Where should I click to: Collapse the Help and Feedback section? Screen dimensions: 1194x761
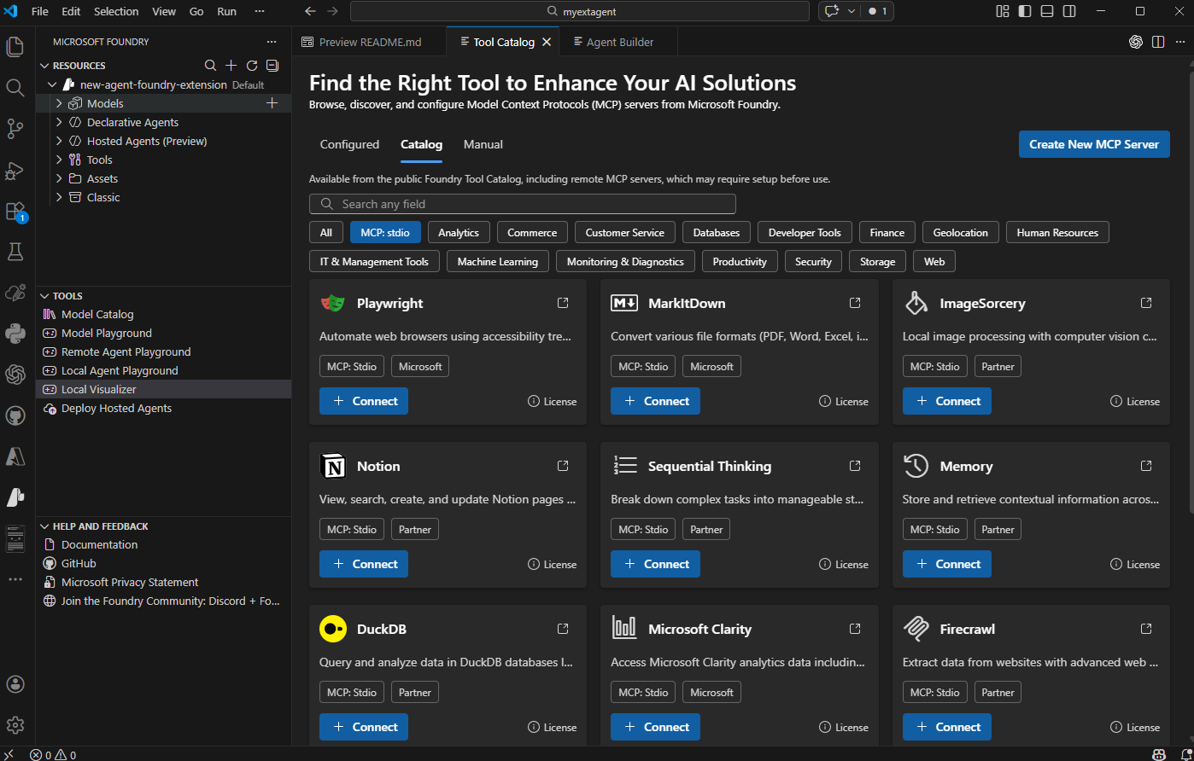tap(44, 526)
